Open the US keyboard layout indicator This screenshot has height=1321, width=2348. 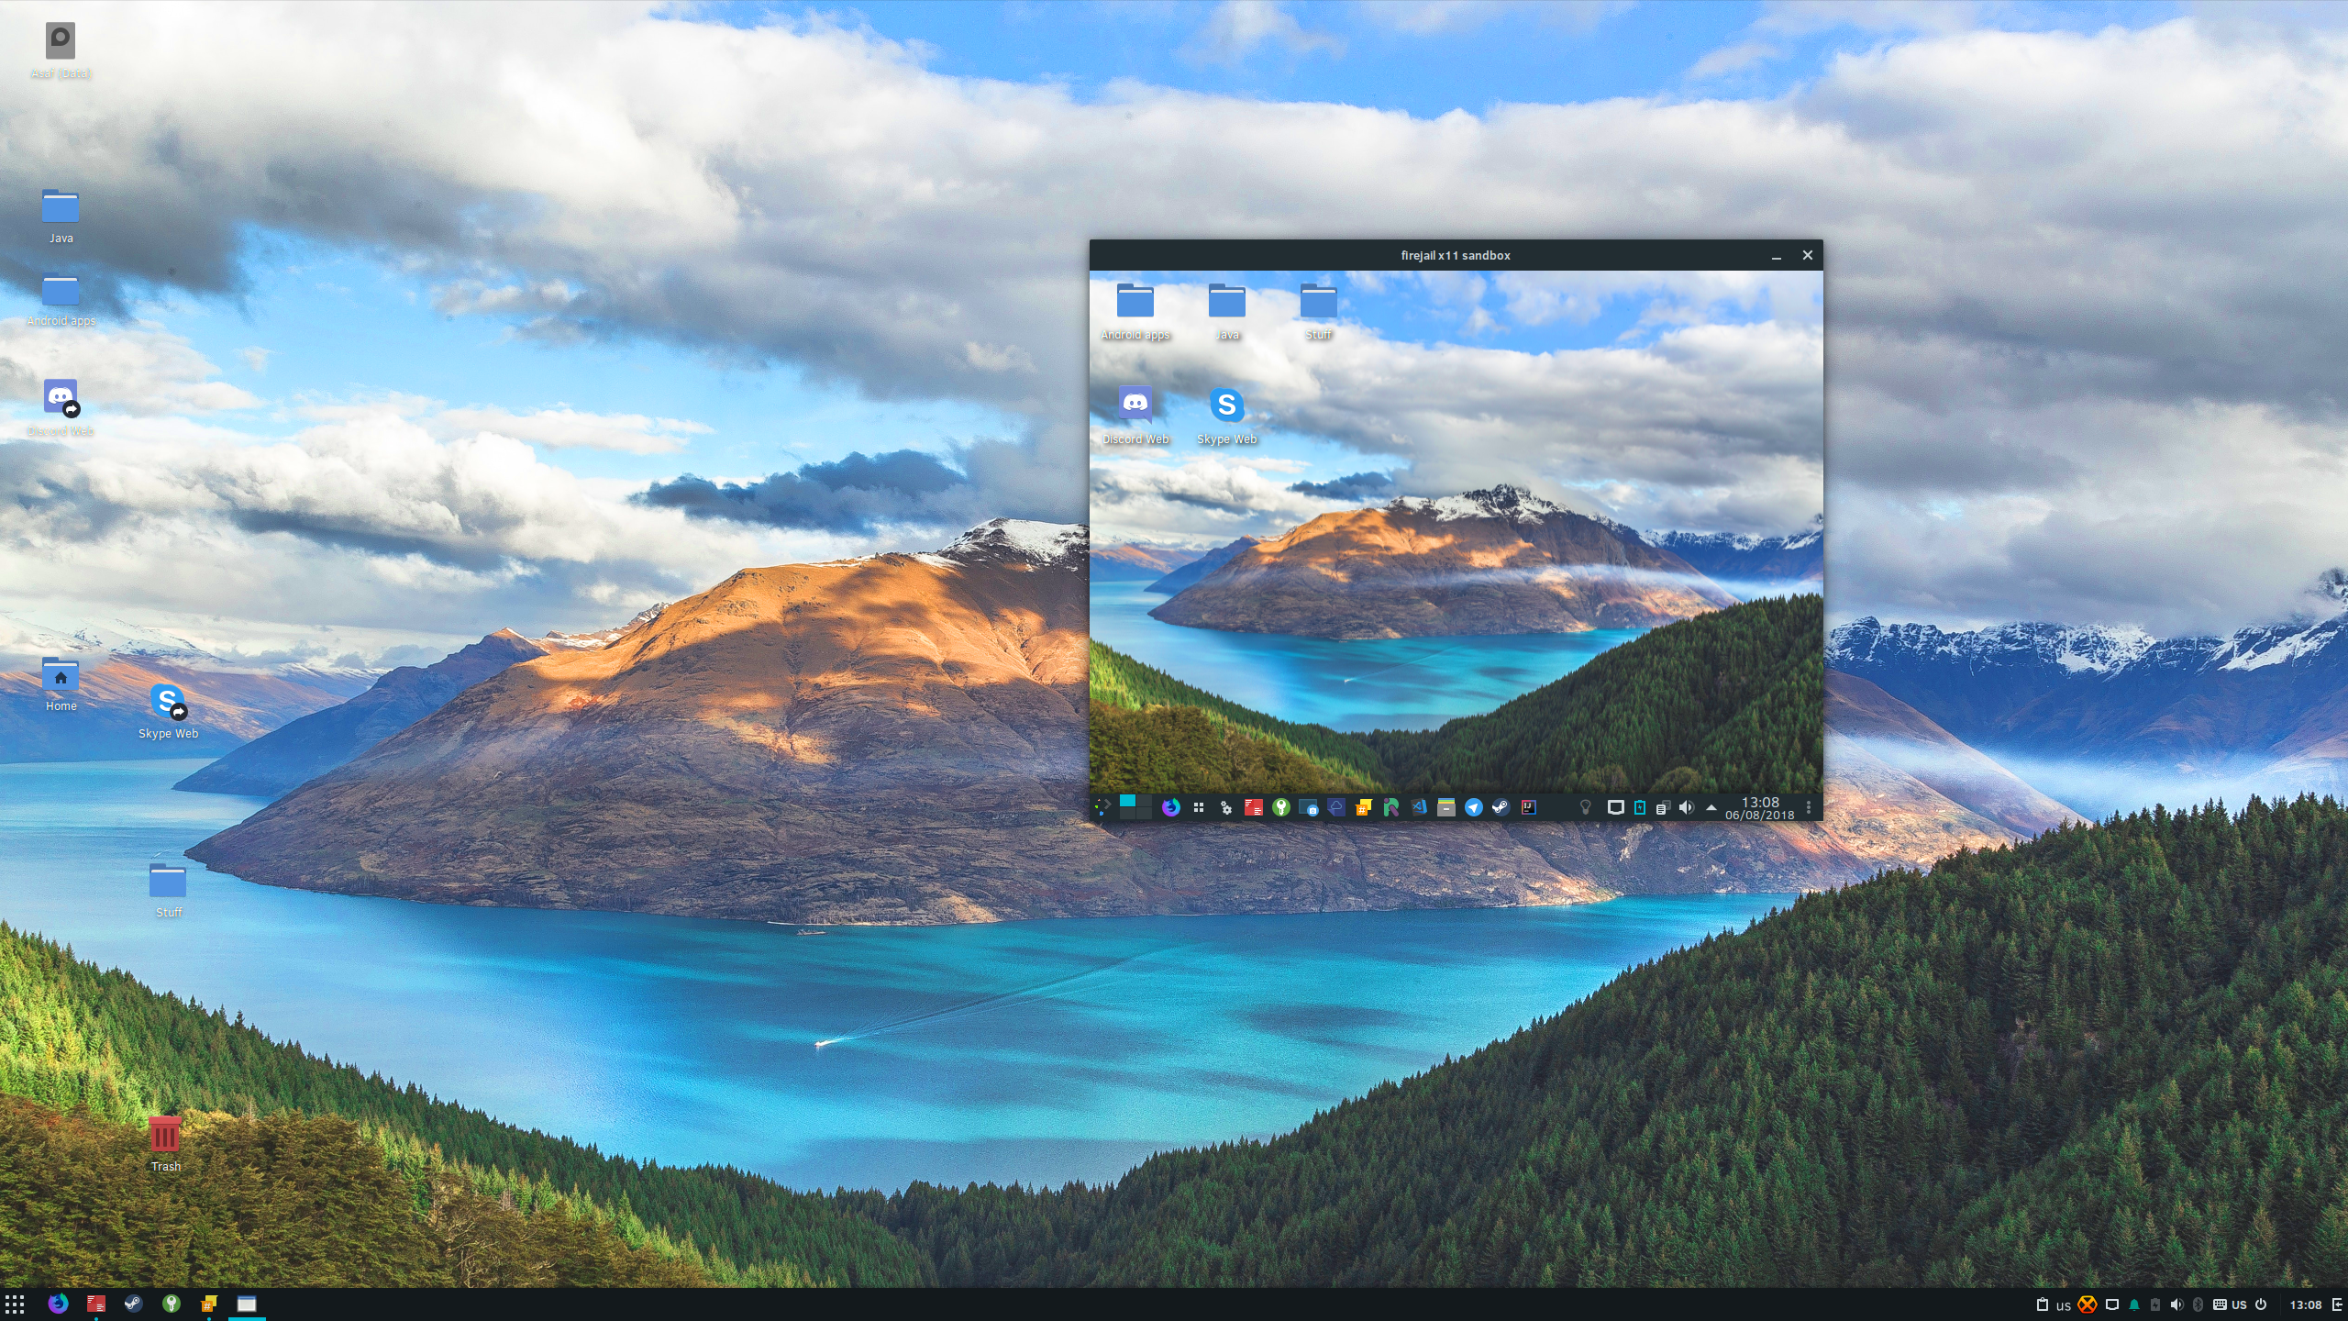[2231, 1304]
